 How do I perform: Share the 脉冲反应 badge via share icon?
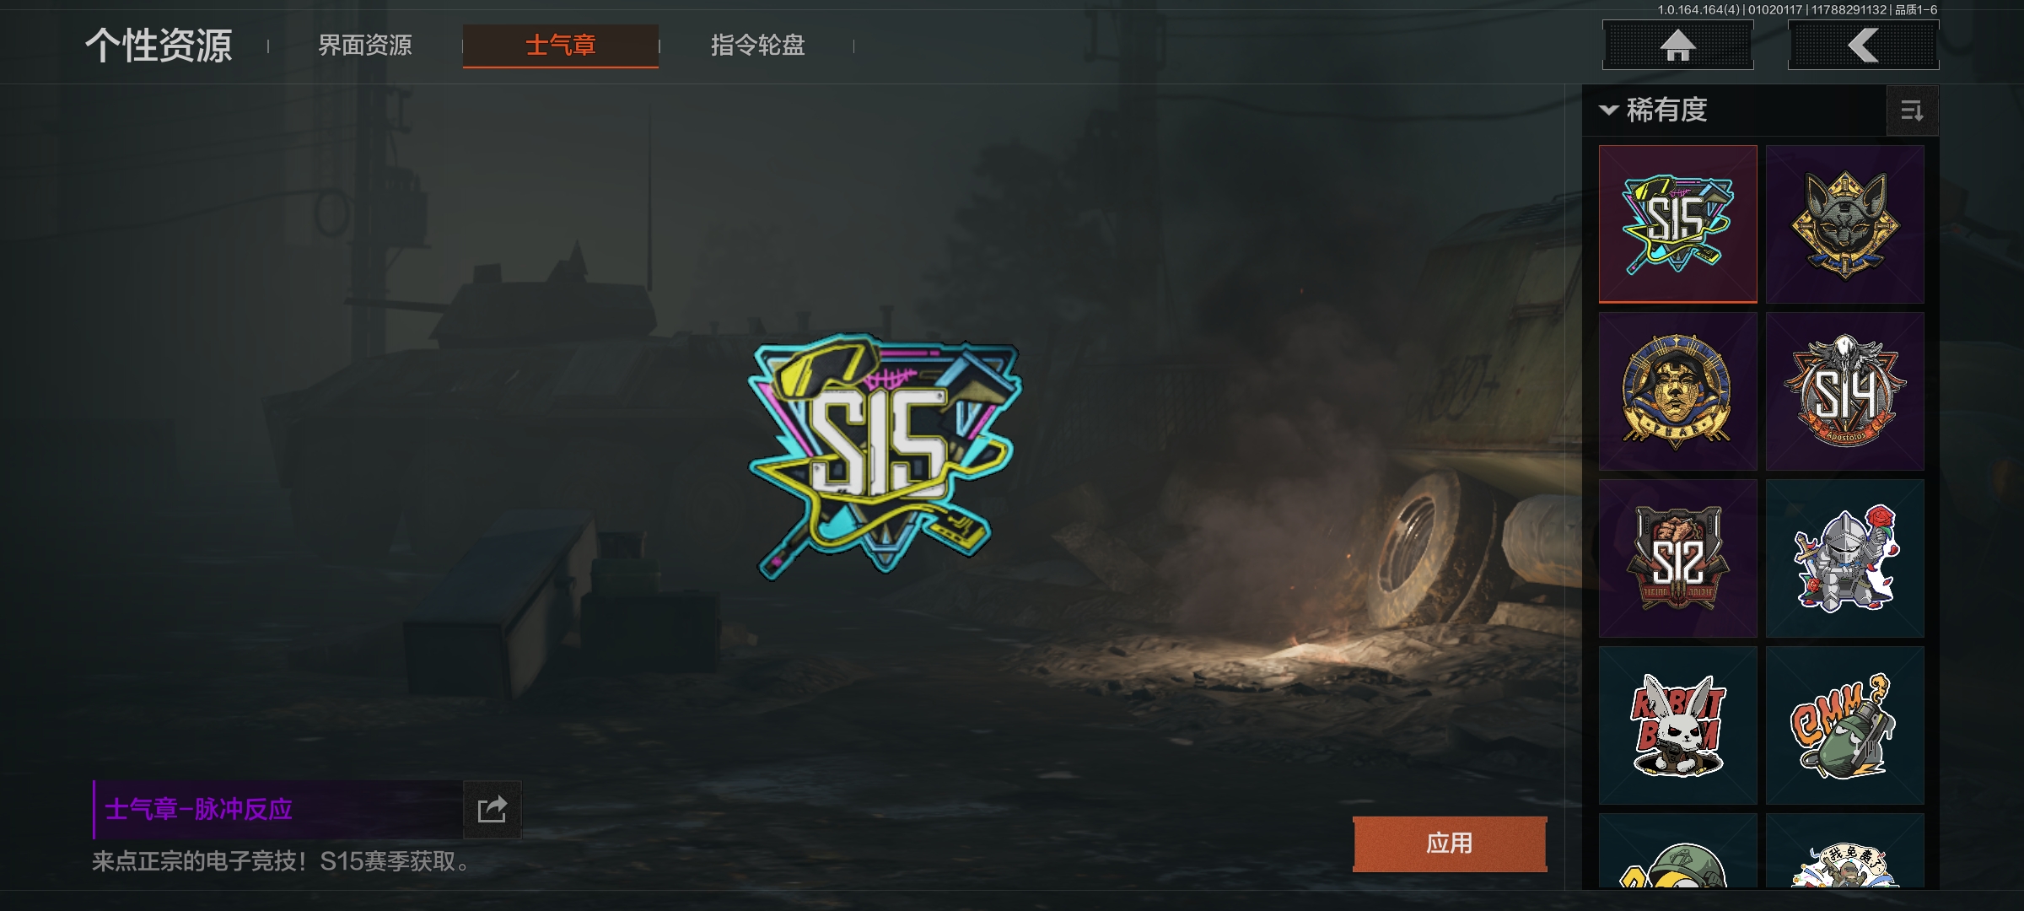click(x=493, y=810)
